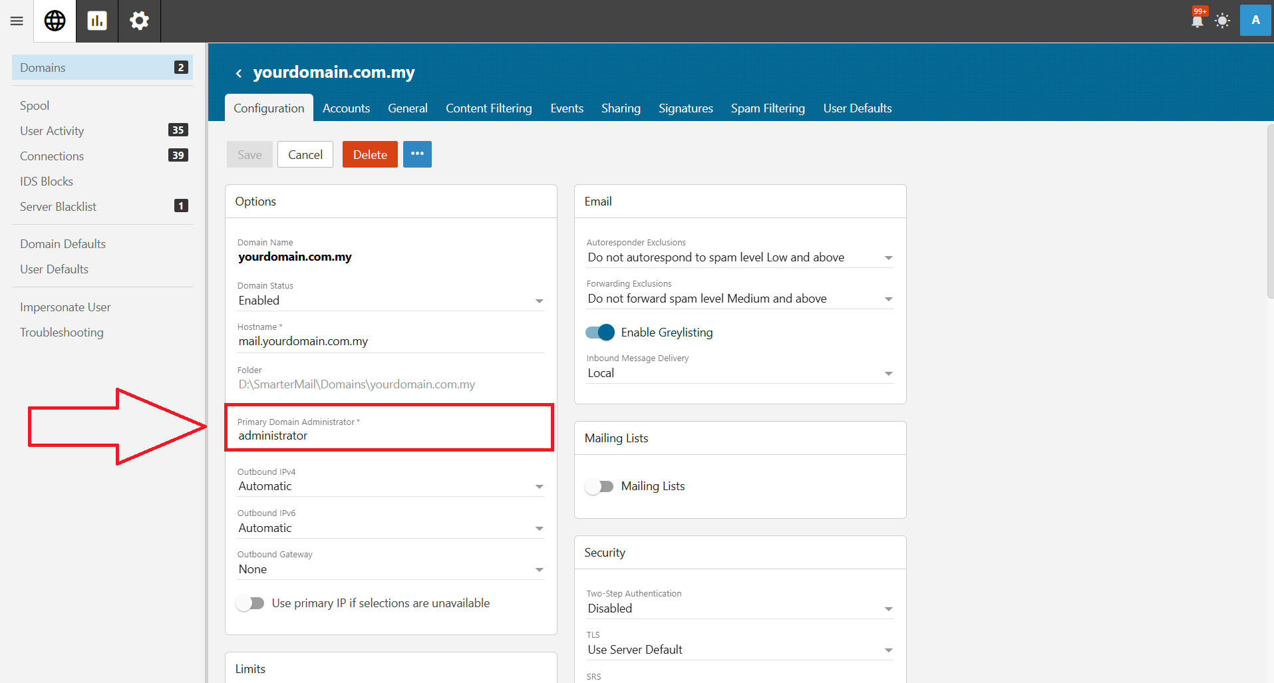Open the user avatar A menu
Image resolution: width=1274 pixels, height=683 pixels.
coord(1255,20)
